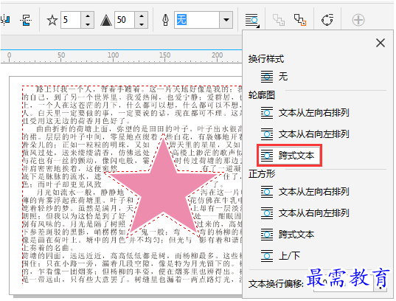Select contour 跨式文本 option

click(289, 156)
